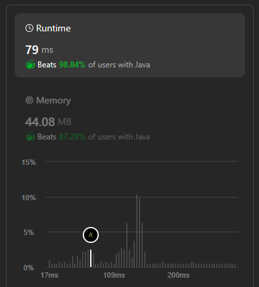Click the 79 ms runtime value
259x287 pixels.
[39, 50]
